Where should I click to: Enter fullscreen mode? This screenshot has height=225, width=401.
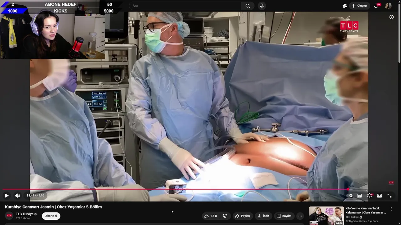(x=389, y=196)
